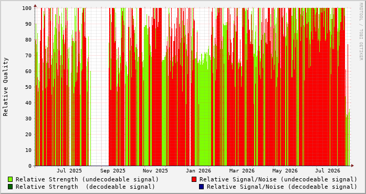Image resolution: width=366 pixels, height=194 pixels.
Task: Click the Relative Signal/Noise (undecodeable signal) label
Action: point(278,179)
